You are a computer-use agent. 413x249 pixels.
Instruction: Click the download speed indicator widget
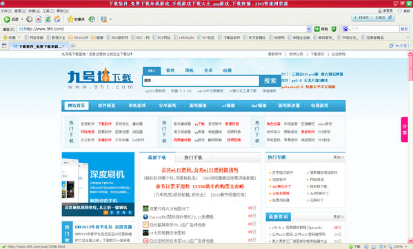[x=373, y=17]
